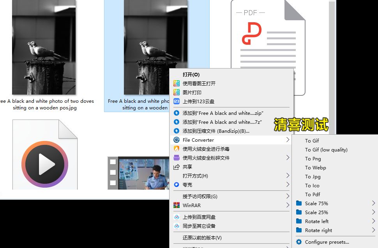Click 还原以前的版本(V) menu option
The image size is (378, 248).
point(202,237)
